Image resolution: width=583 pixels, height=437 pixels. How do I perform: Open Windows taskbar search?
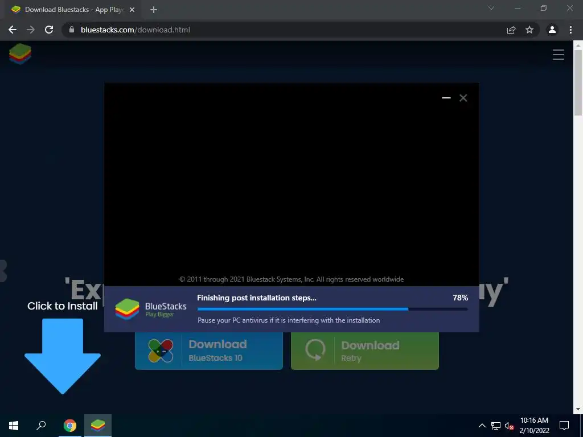point(41,426)
